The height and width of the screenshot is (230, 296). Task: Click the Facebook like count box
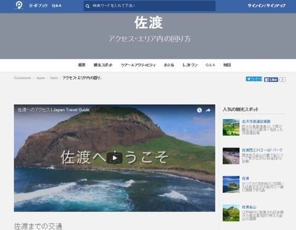[x=282, y=80]
